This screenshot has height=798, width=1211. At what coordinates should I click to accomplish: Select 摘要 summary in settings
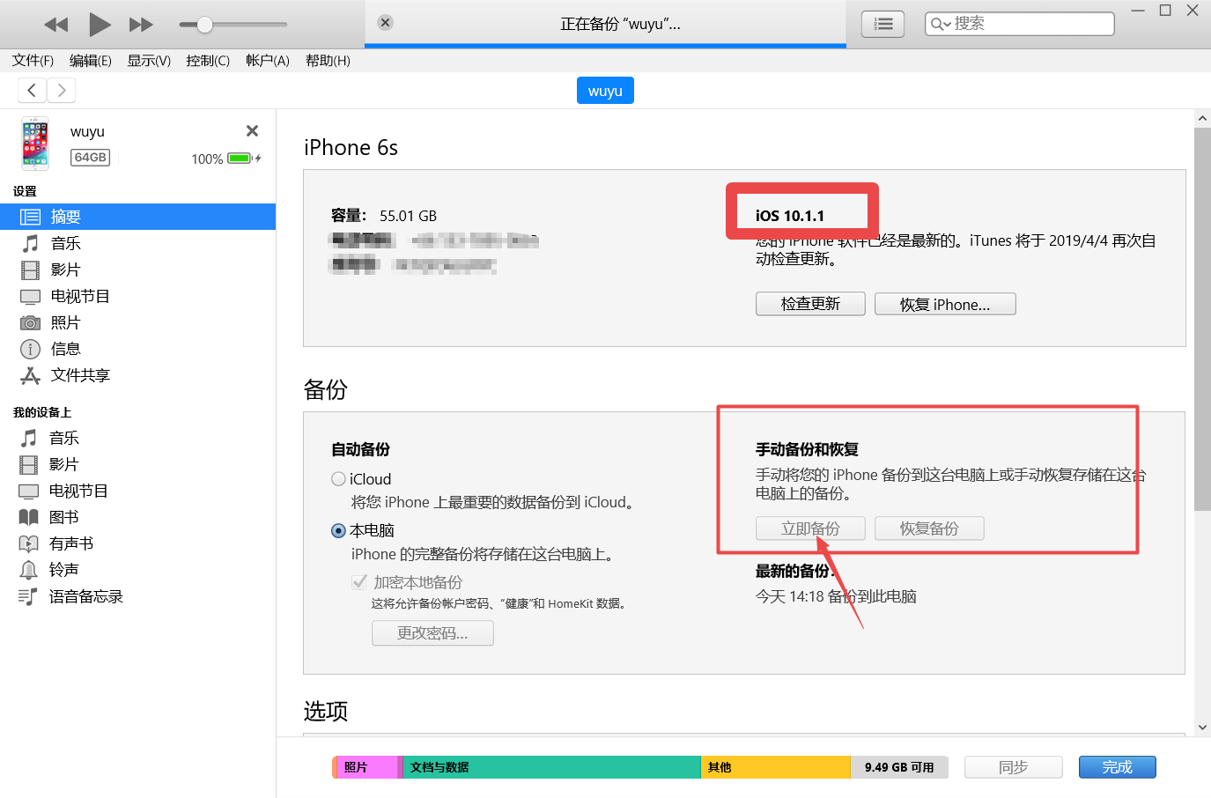click(x=137, y=217)
